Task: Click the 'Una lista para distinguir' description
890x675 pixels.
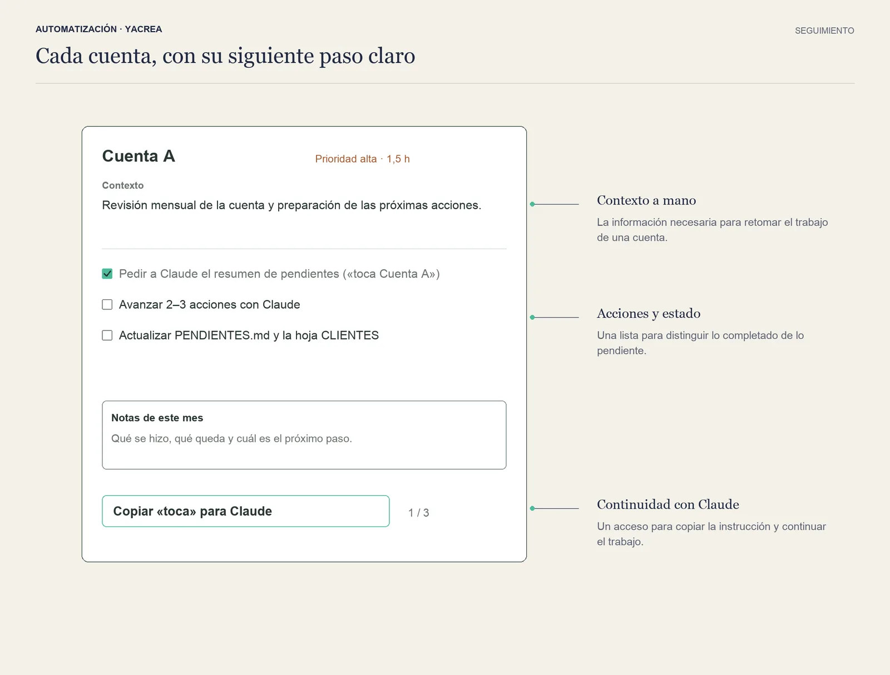Action: pos(700,343)
